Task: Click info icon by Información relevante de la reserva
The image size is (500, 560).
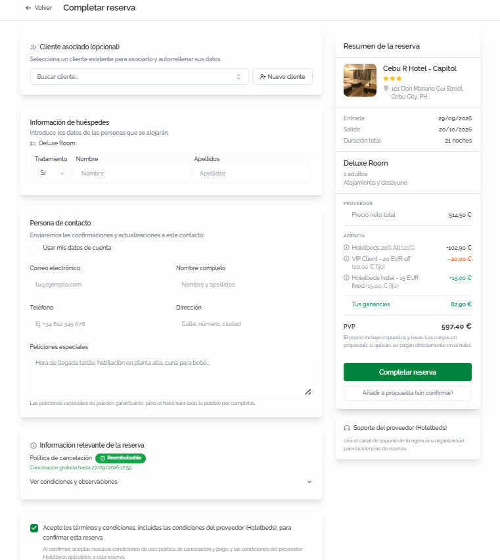Action: [x=34, y=446]
